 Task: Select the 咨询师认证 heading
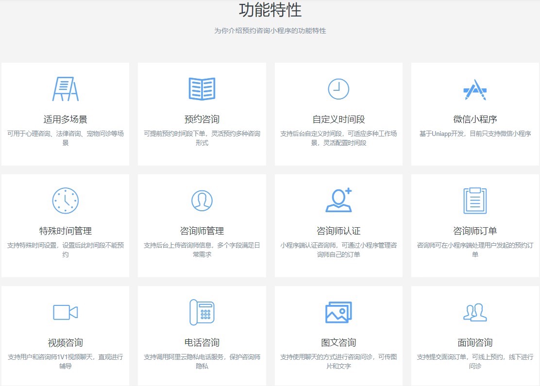338,231
